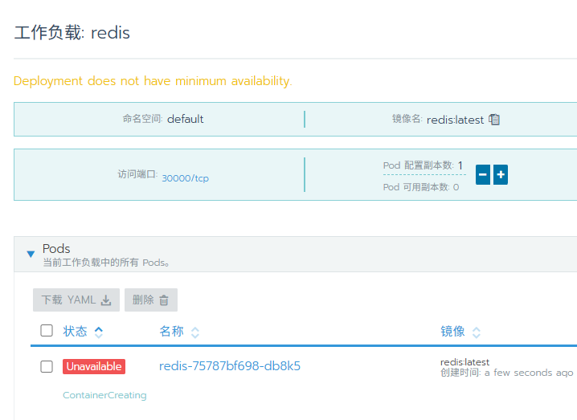Click the Pod 配置副本数 label
The width and height of the screenshot is (577, 420).
418,165
